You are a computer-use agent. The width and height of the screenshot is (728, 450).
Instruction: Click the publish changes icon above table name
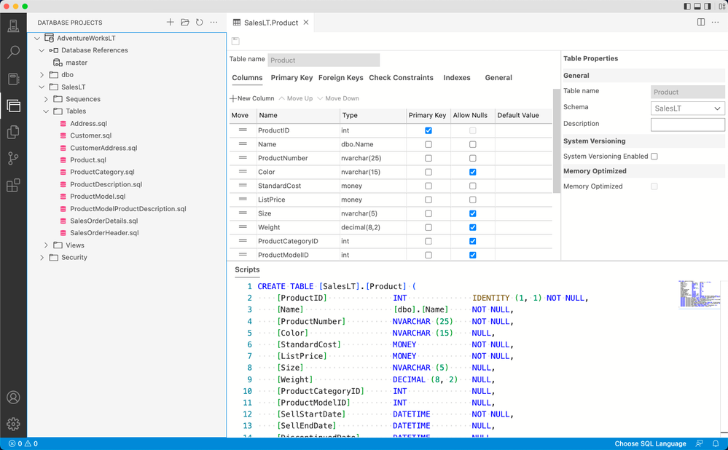235,42
